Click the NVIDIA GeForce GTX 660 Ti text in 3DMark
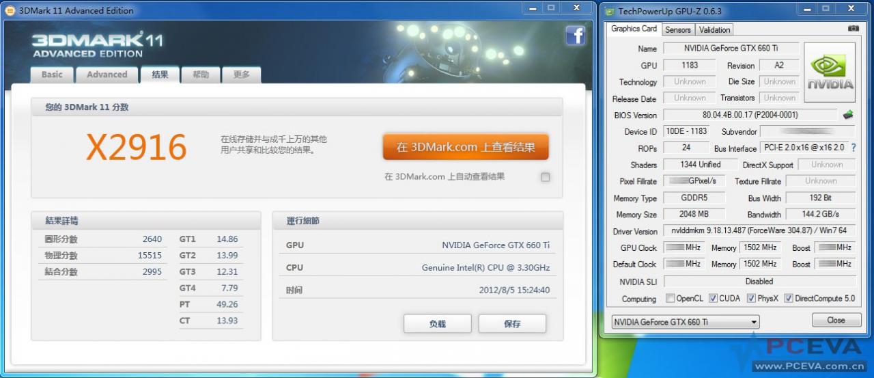 click(x=496, y=245)
